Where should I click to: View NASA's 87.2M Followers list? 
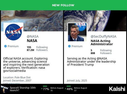[37, 50]
